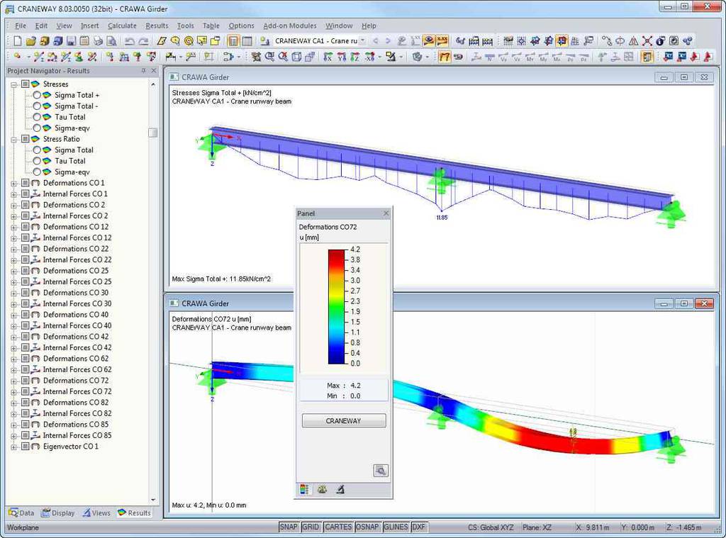
Task: Collapse the Stress Ratio tree node
Action: tap(14, 140)
